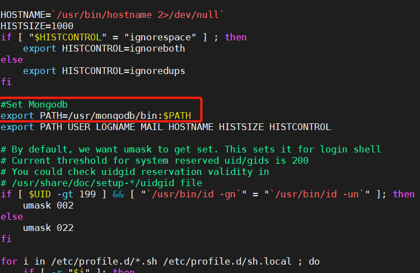The image size is (420, 273).
Task: Click the HOSTNAME assignment line
Action: tap(111, 15)
